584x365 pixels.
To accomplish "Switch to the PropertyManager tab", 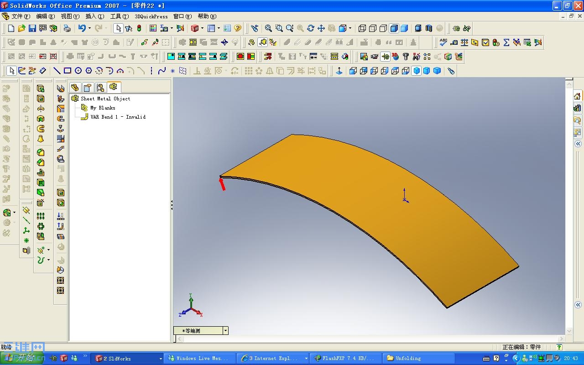I will (x=88, y=87).
